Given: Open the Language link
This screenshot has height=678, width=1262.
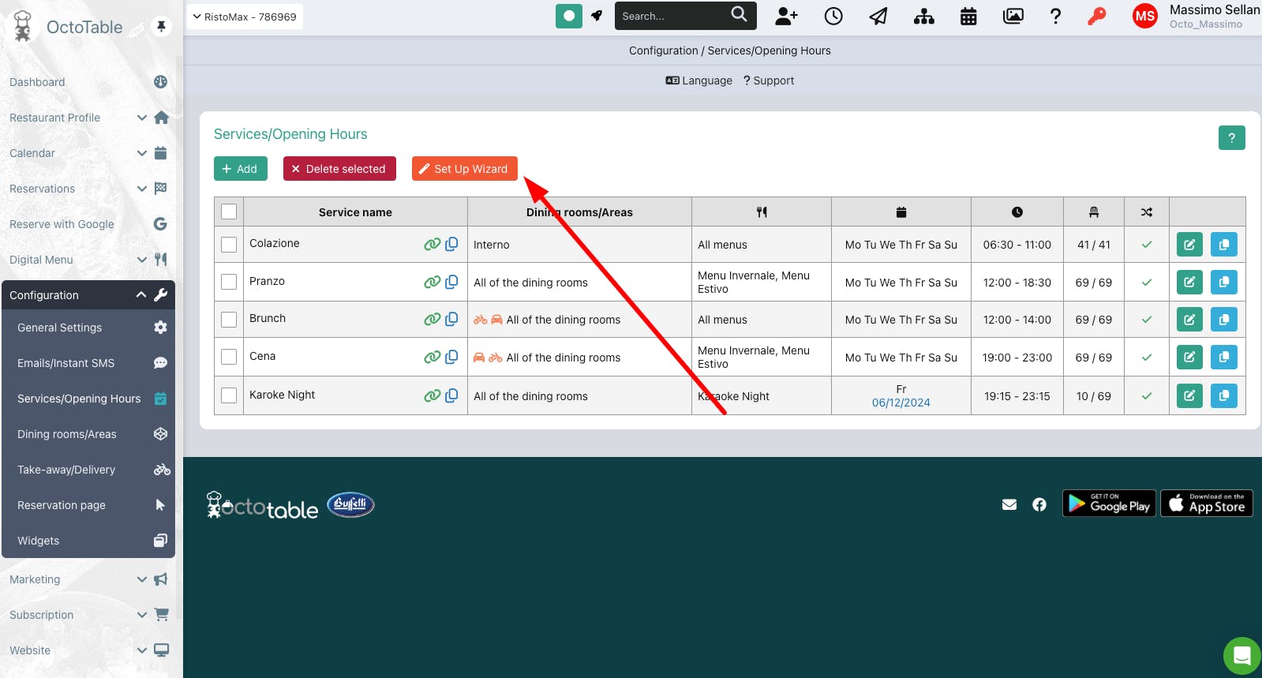Looking at the screenshot, I should (698, 81).
